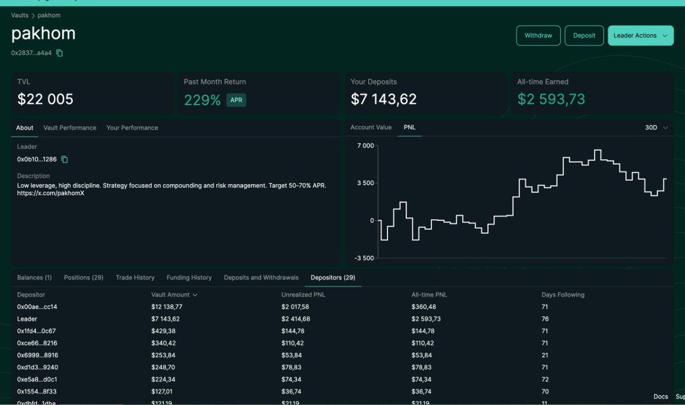Image resolution: width=685 pixels, height=405 pixels.
Task: Click the APR badge
Action: [x=236, y=100]
